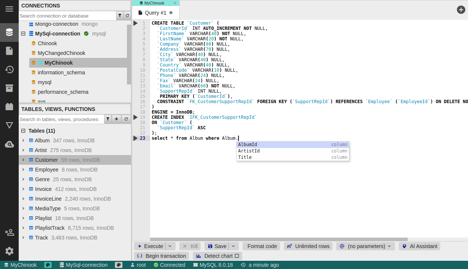Open the query history sidebar icon

click(x=9, y=69)
